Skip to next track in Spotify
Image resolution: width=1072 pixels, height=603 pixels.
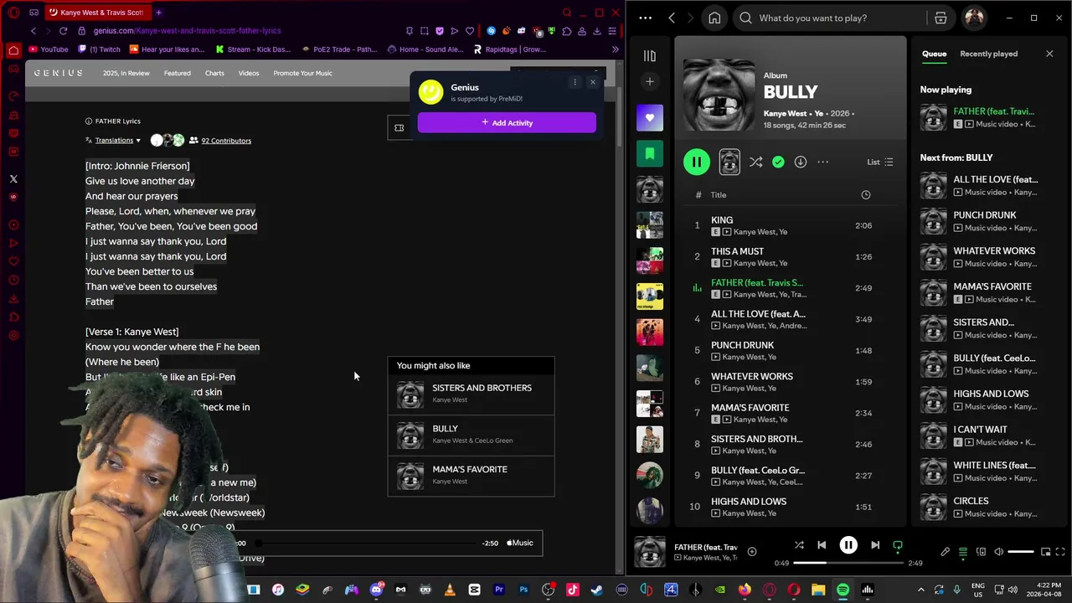point(875,545)
